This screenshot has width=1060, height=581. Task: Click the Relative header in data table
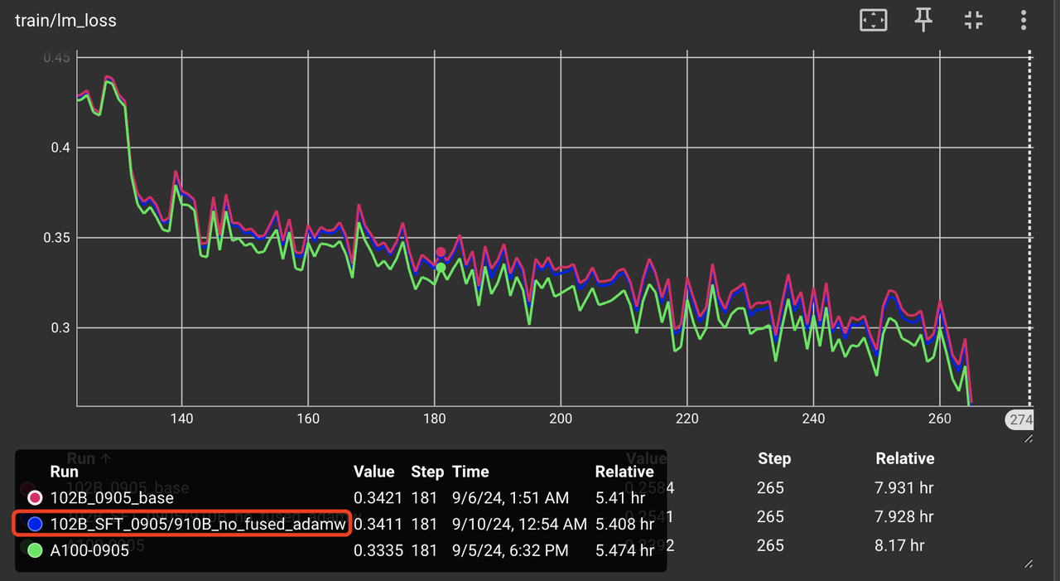pyautogui.click(x=904, y=458)
